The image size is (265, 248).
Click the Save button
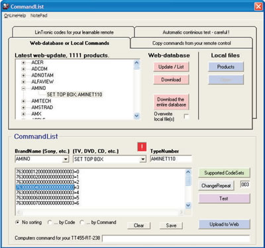171,226
